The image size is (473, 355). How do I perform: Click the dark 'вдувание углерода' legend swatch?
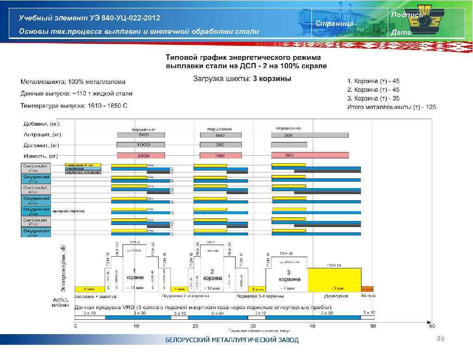click(x=83, y=172)
